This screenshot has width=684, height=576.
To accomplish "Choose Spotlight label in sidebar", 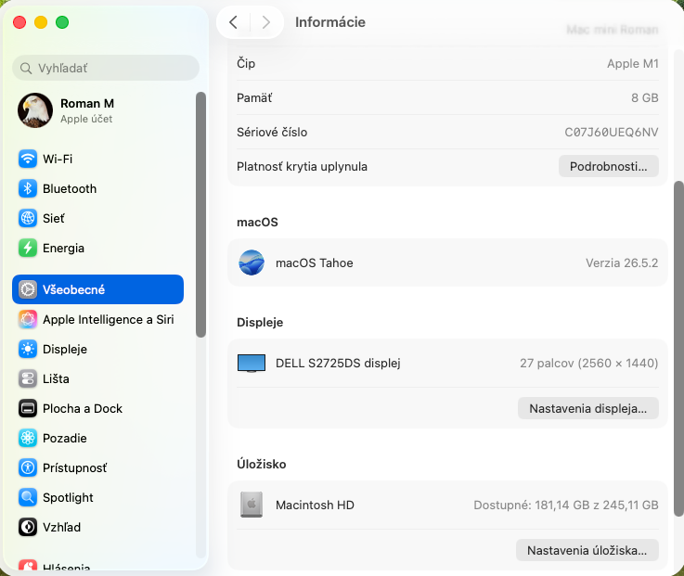I will [68, 497].
